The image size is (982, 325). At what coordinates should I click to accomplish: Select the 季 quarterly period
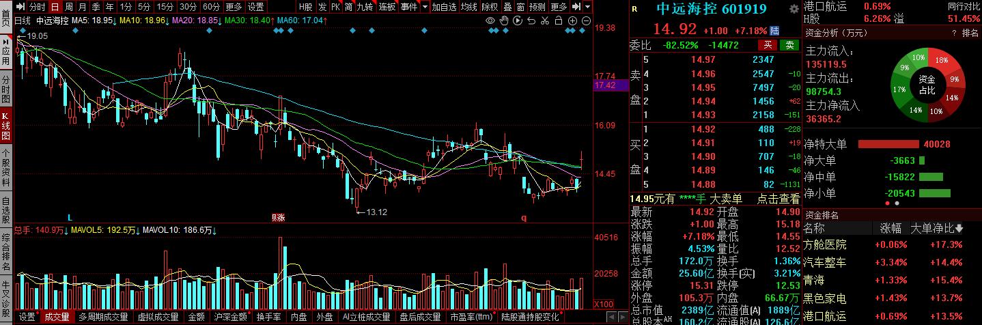point(95,7)
